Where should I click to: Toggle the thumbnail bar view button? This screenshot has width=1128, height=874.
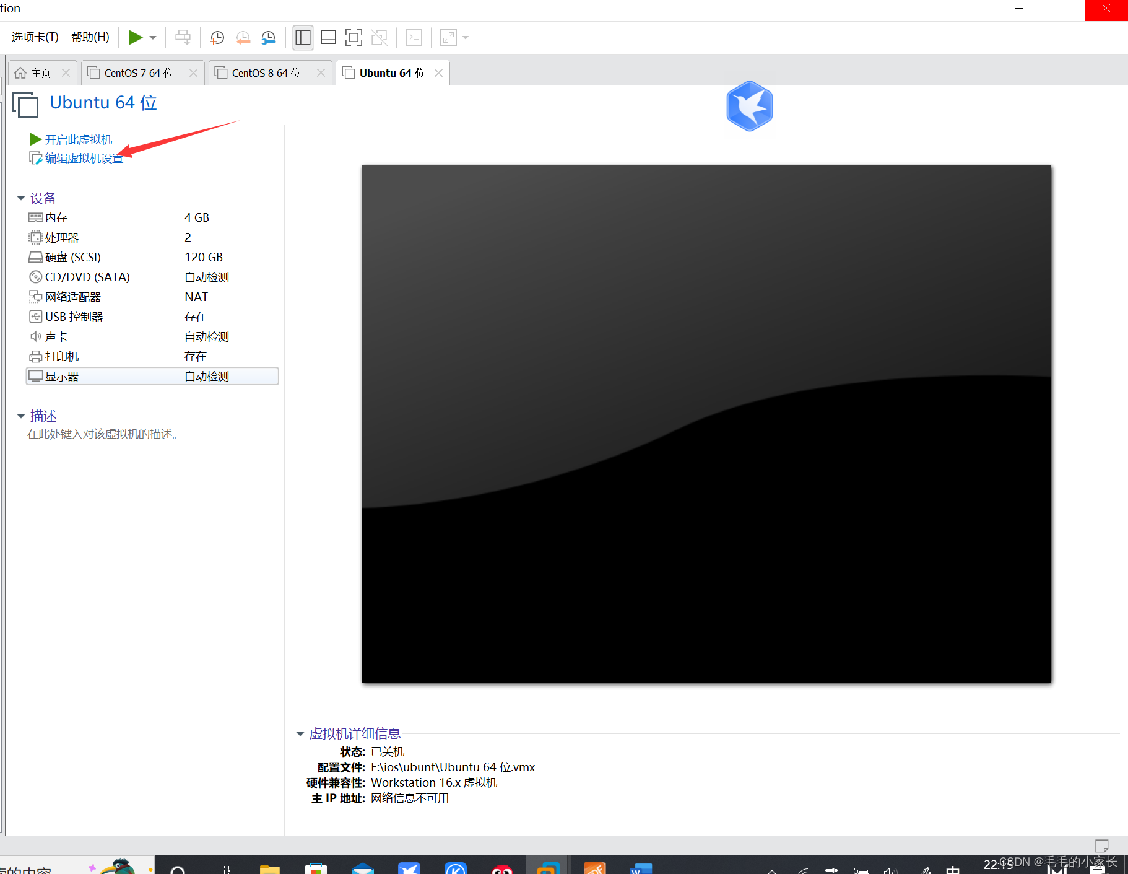(328, 38)
